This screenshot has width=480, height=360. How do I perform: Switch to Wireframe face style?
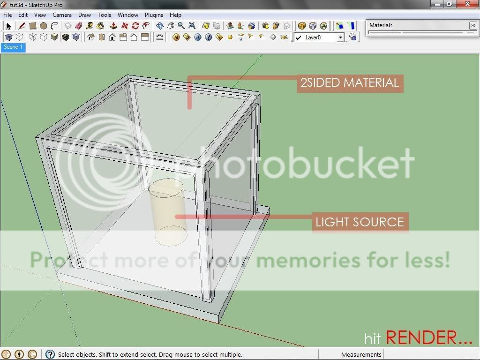[x=33, y=37]
